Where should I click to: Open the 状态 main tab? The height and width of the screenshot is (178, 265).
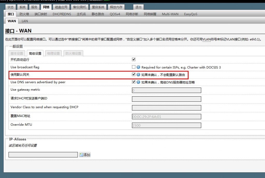click(11, 7)
